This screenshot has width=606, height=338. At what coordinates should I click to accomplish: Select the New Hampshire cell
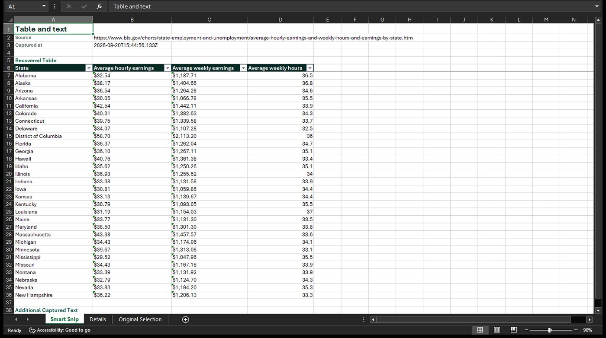[53, 295]
